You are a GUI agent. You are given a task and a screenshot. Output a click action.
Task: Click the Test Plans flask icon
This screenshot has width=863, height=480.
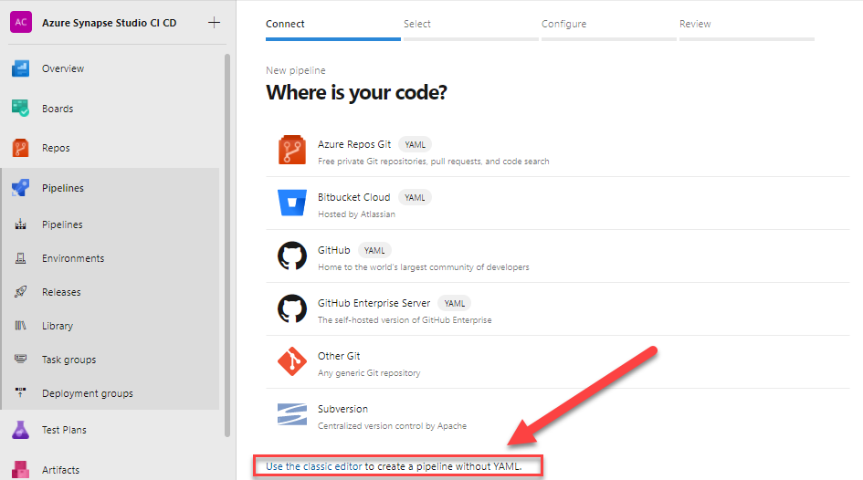(20, 430)
